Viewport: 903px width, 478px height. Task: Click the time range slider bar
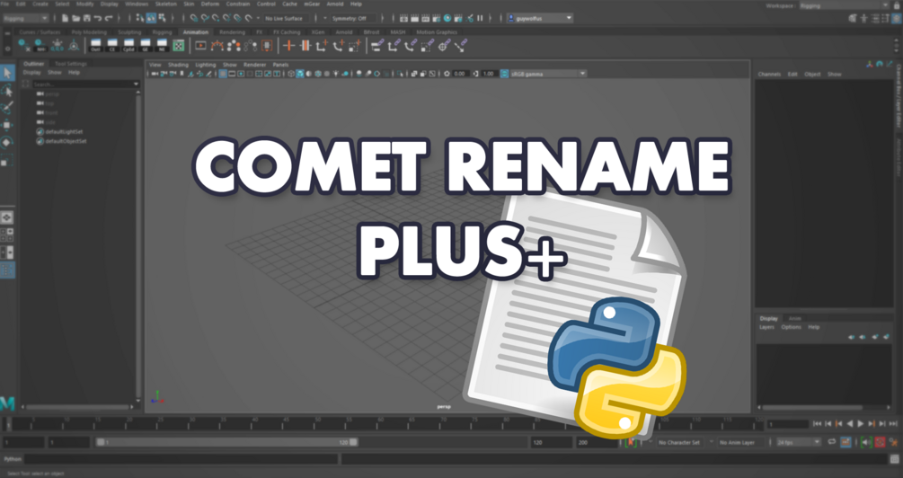coord(227,442)
